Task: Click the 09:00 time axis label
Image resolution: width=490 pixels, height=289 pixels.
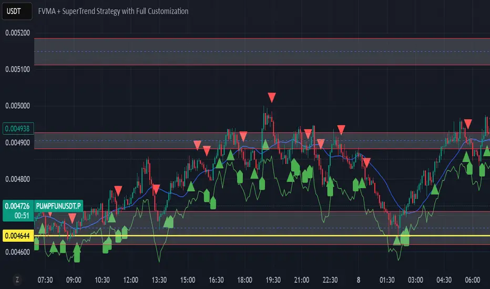Action: 74,280
